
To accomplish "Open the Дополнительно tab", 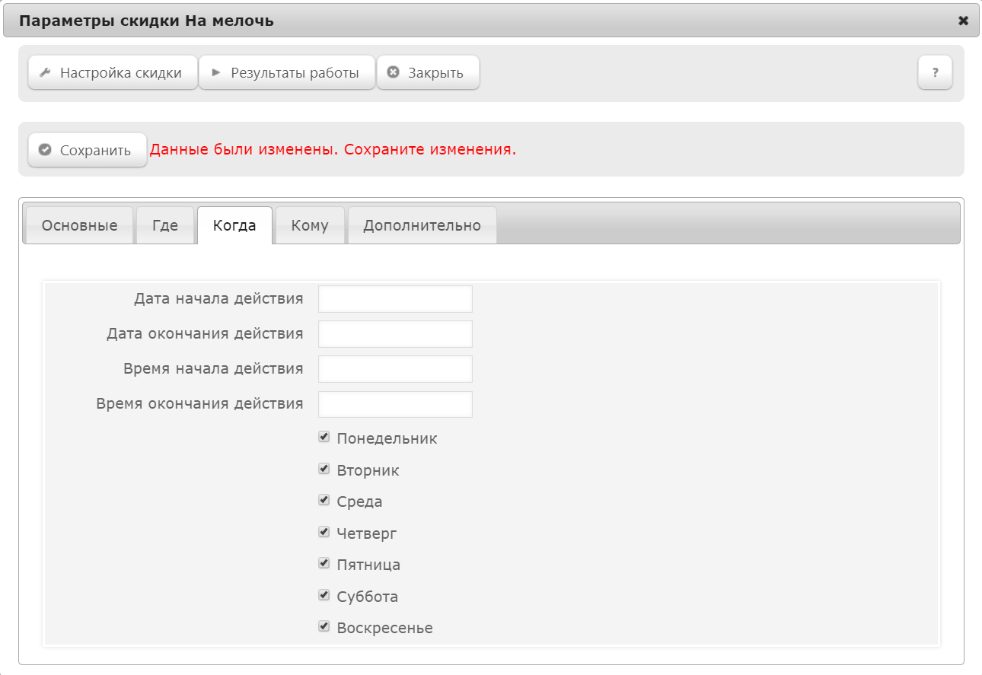I will [422, 225].
